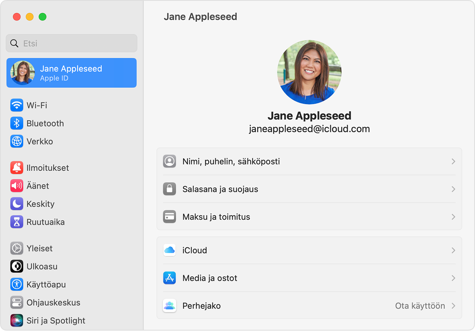Click the Keskity crescent moon icon
The height and width of the screenshot is (331, 475).
(x=16, y=204)
